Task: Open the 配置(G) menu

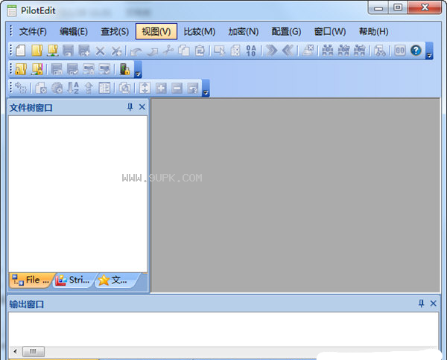Action: (x=286, y=31)
